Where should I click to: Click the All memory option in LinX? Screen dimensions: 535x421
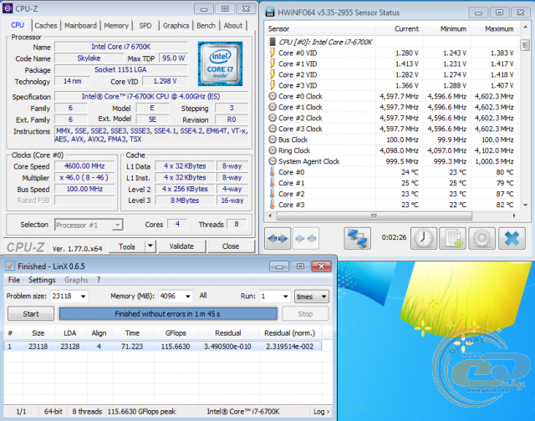pyautogui.click(x=203, y=296)
